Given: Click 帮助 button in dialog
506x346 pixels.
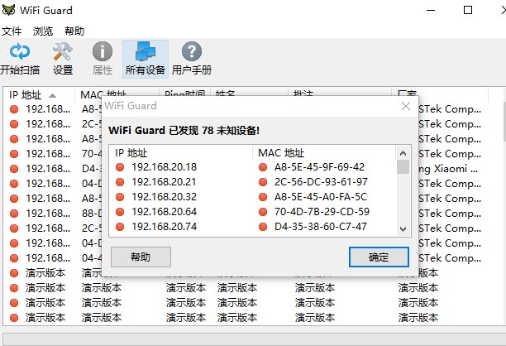Looking at the screenshot, I should coord(141,257).
